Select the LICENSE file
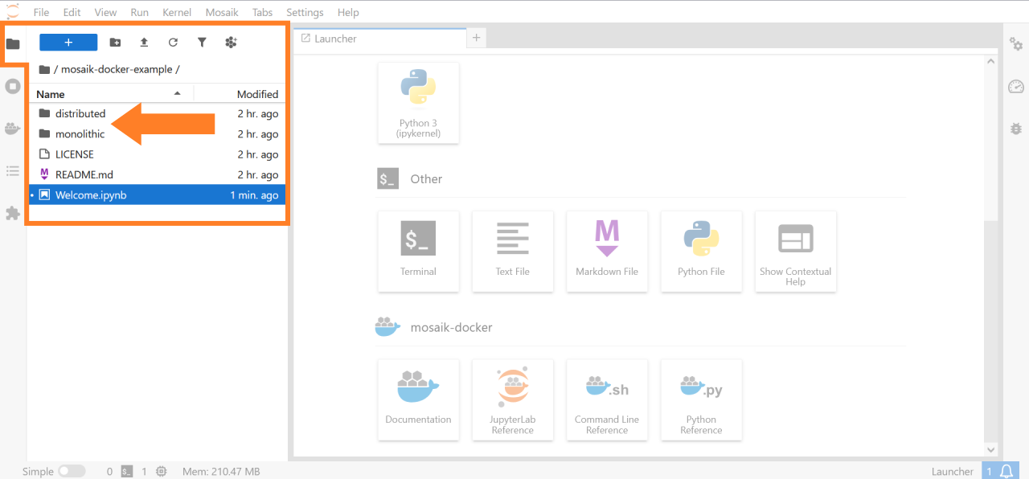The width and height of the screenshot is (1029, 479). (x=158, y=154)
